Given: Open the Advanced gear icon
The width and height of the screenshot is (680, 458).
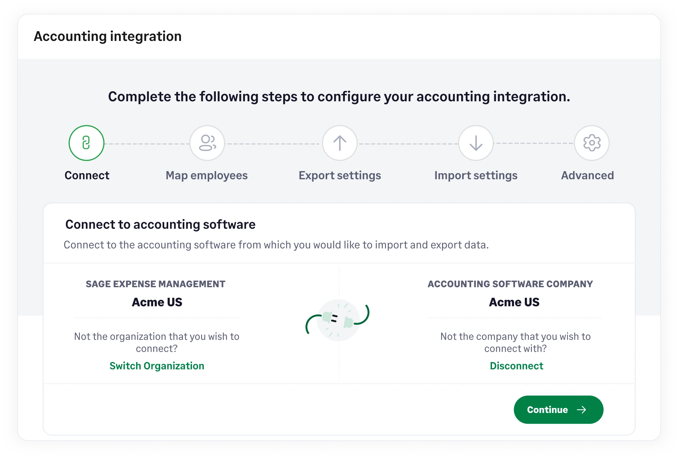Looking at the screenshot, I should coord(591,143).
